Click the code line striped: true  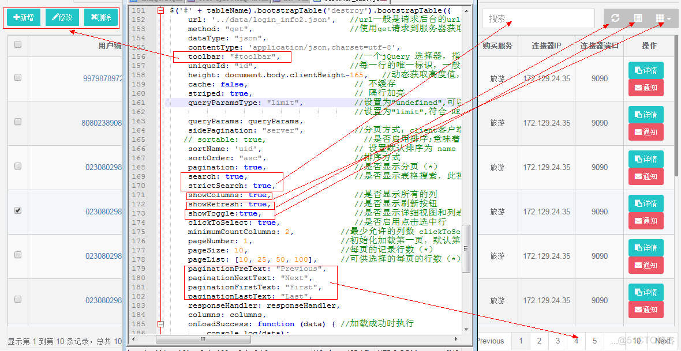(220, 94)
